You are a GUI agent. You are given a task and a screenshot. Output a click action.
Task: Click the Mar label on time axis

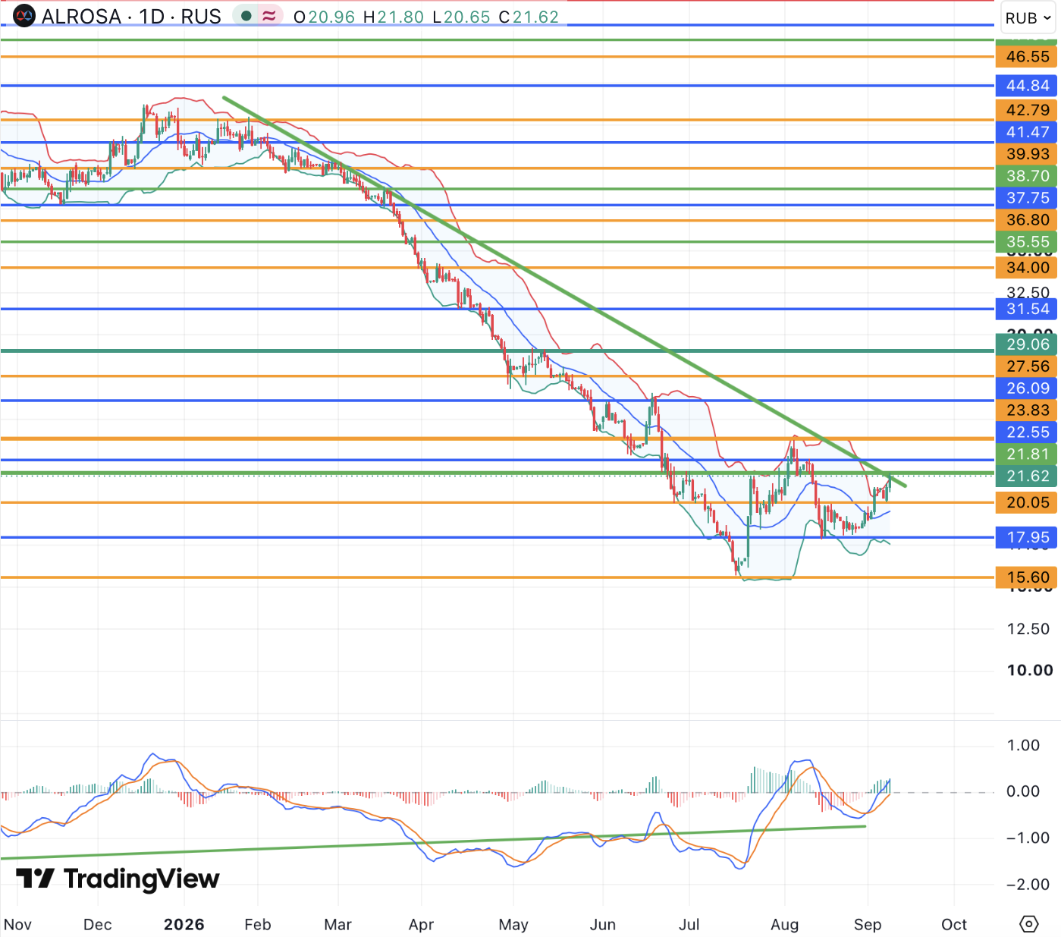click(x=337, y=924)
